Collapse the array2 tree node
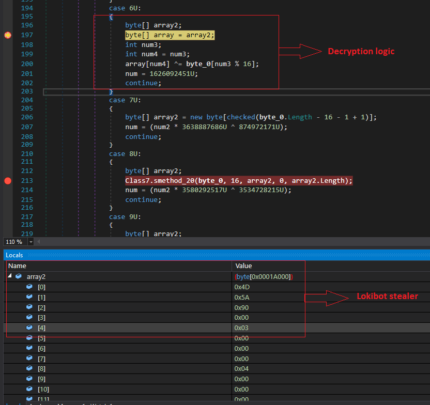430x405 pixels. pos(10,276)
